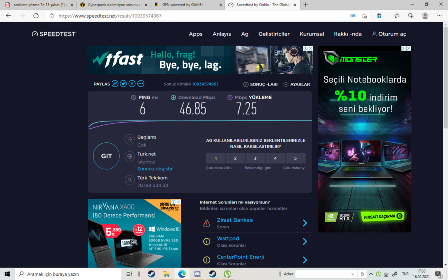Open a new browser tab

pyautogui.click(x=306, y=5)
